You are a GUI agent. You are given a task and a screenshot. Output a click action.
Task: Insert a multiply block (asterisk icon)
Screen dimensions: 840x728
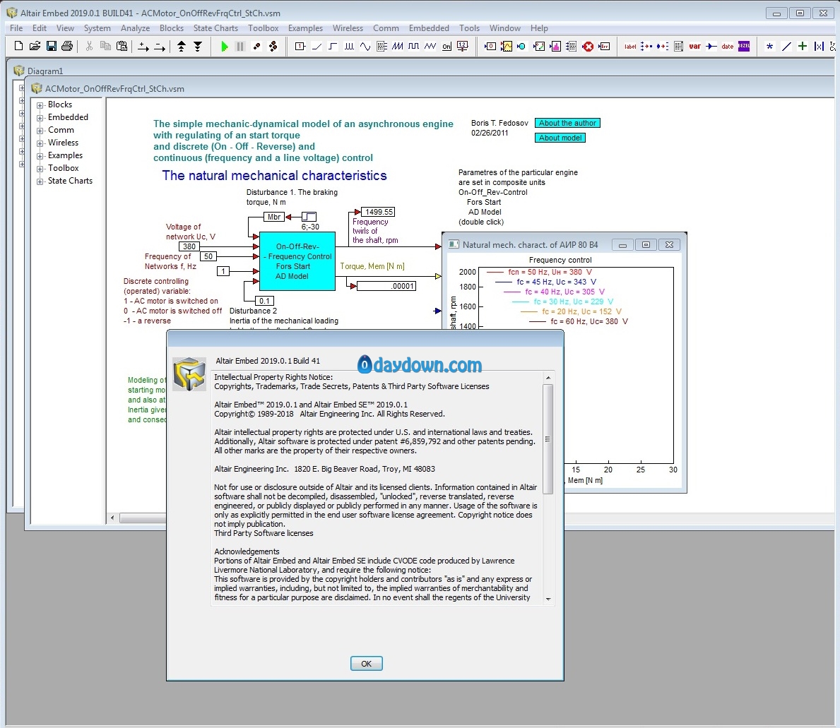[x=770, y=47]
